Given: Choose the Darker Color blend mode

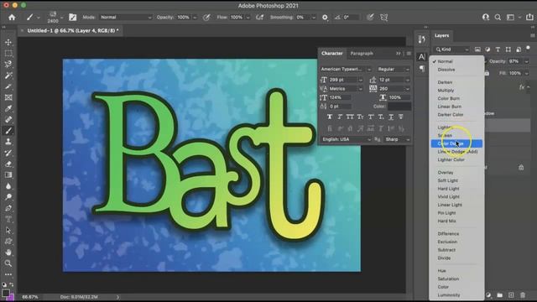Looking at the screenshot, I should (x=451, y=115).
